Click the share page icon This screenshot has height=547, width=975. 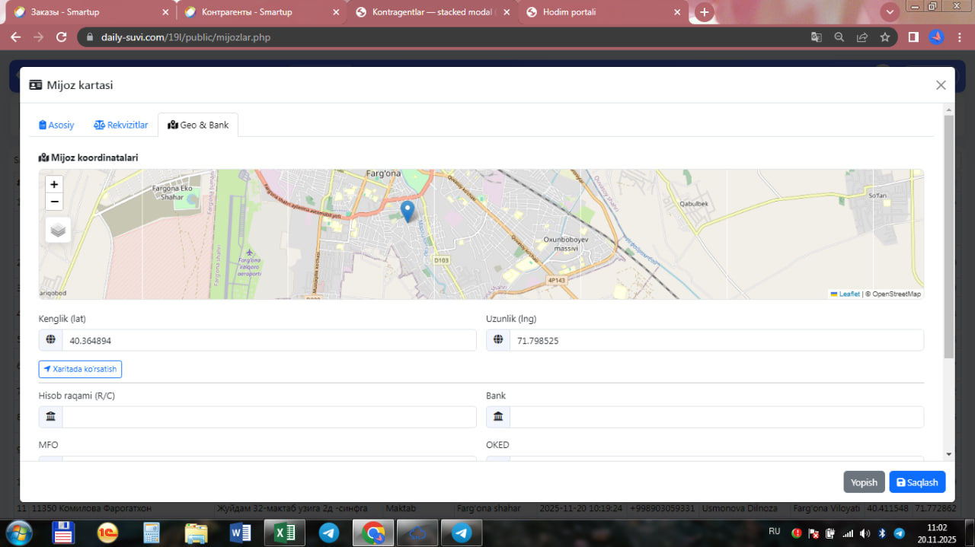click(x=862, y=37)
